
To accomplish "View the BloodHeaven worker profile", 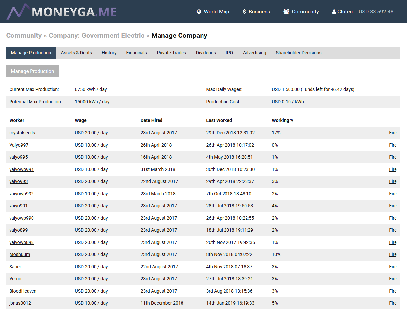I will (x=23, y=291).
